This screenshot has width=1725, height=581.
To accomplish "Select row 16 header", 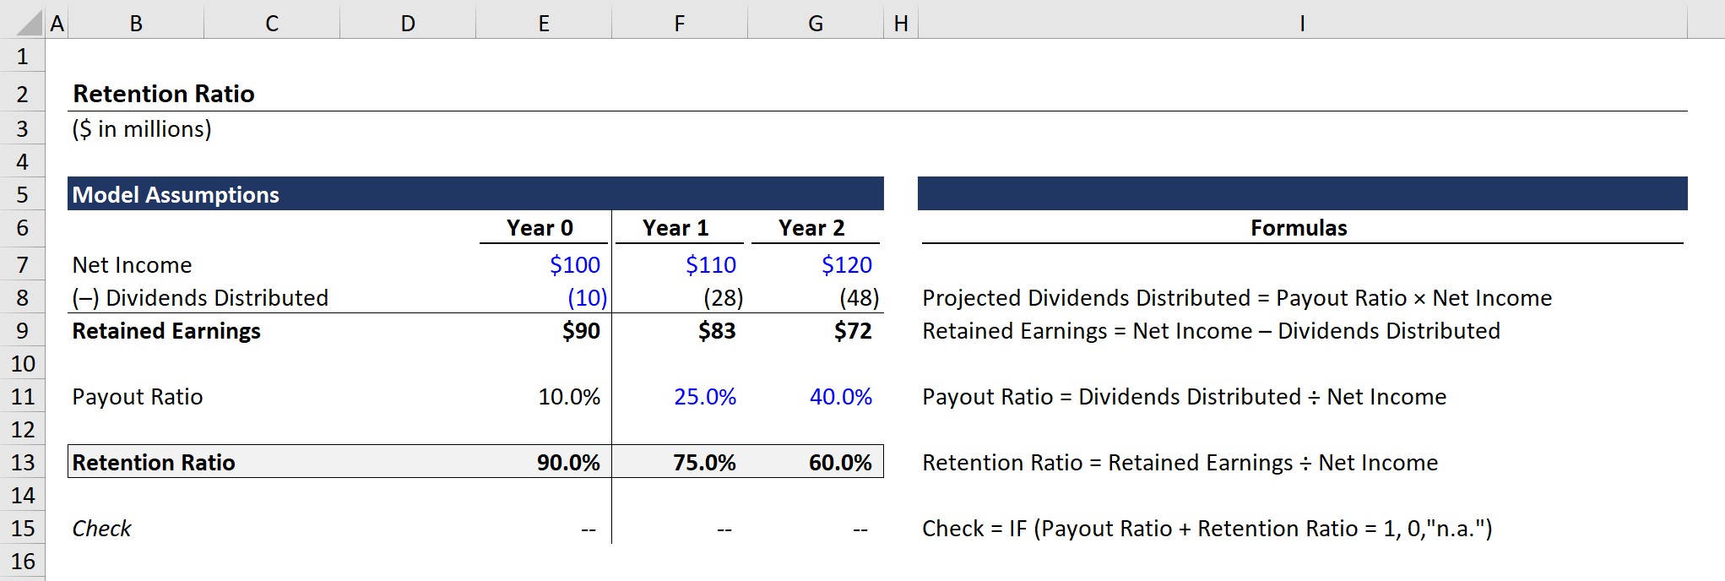I will point(23,561).
